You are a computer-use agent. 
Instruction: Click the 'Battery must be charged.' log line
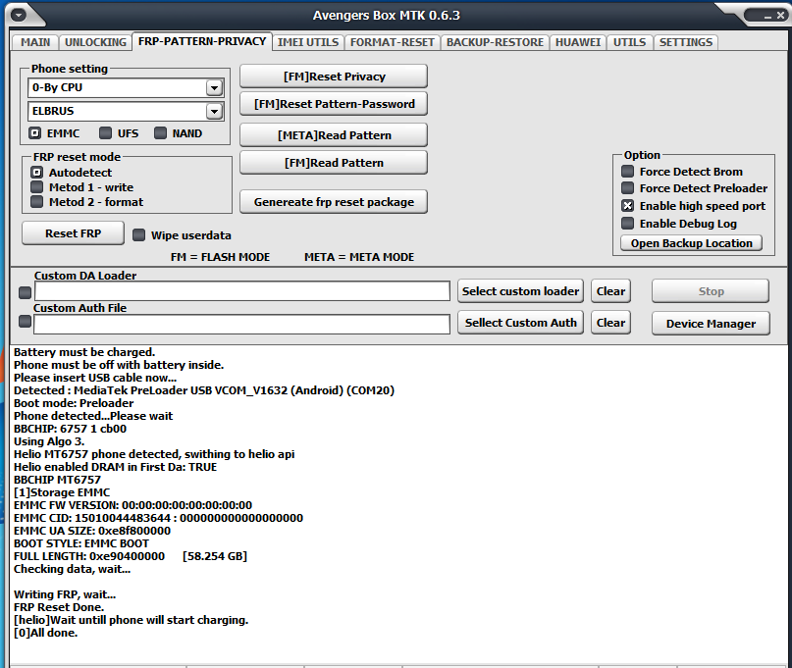click(x=84, y=352)
